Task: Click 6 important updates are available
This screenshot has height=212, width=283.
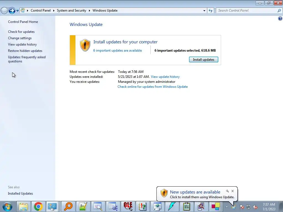Action: (x=117, y=51)
